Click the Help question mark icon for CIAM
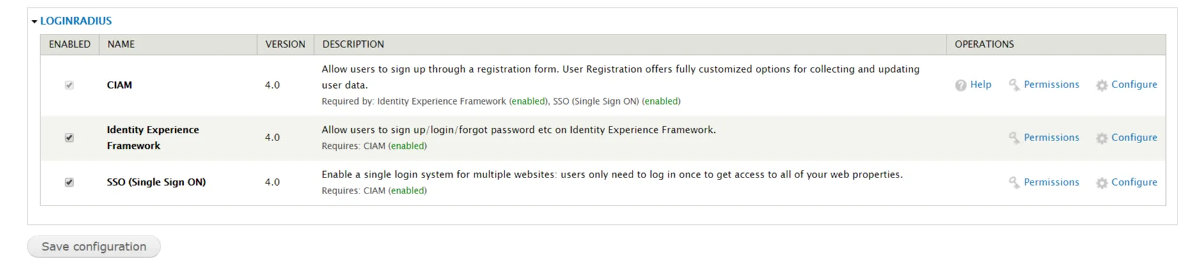The width and height of the screenshot is (1180, 272). [x=961, y=85]
